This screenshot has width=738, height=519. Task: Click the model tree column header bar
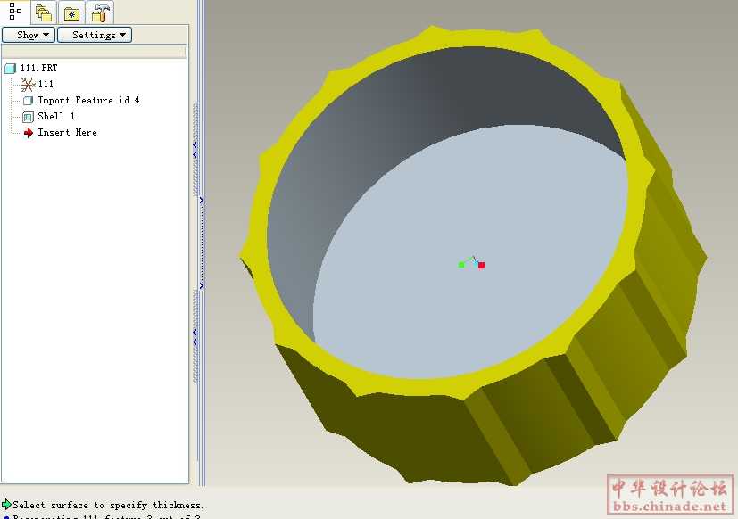pos(95,52)
